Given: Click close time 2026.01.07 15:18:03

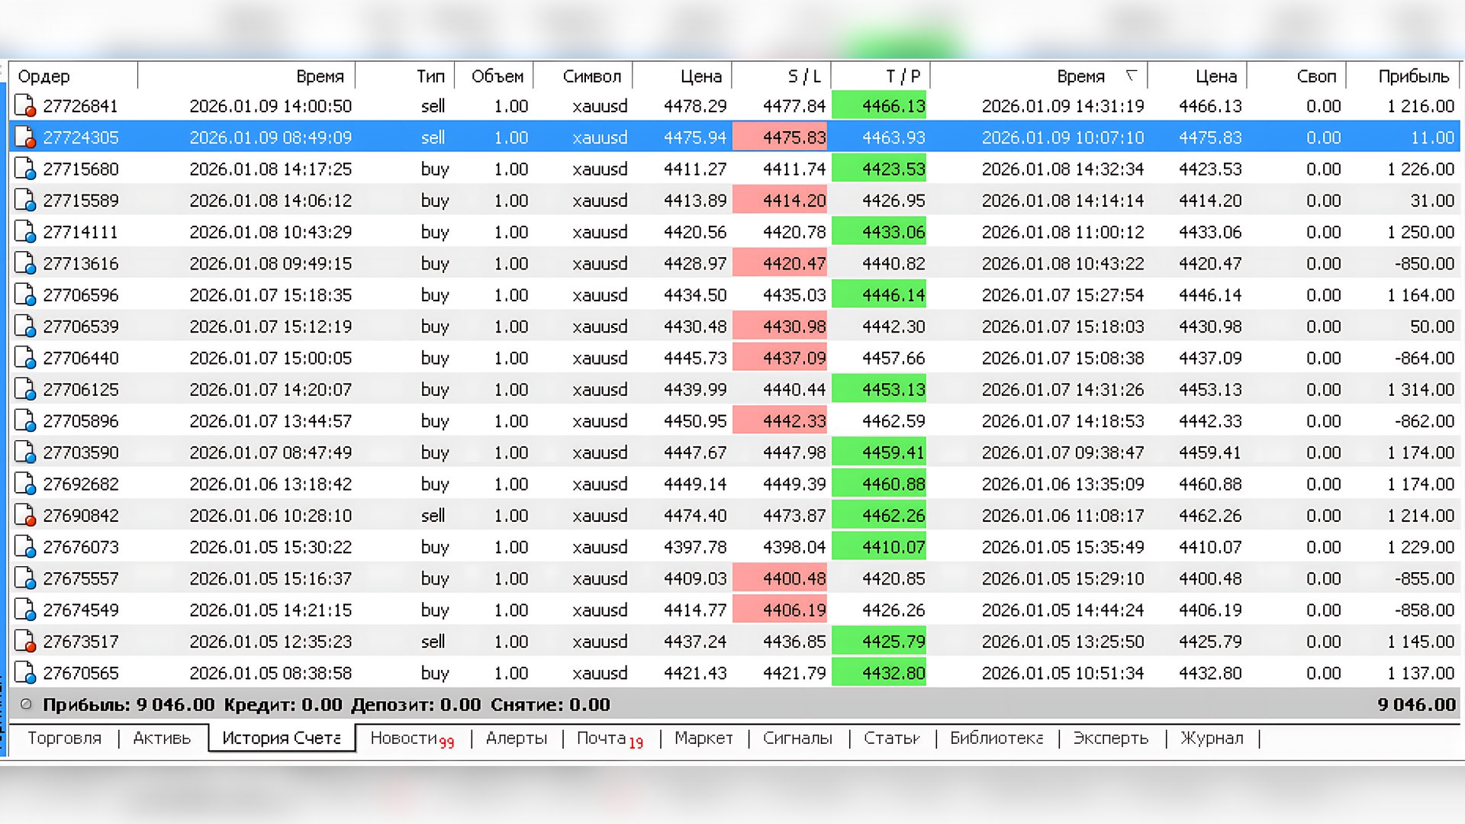Looking at the screenshot, I should 1063,327.
